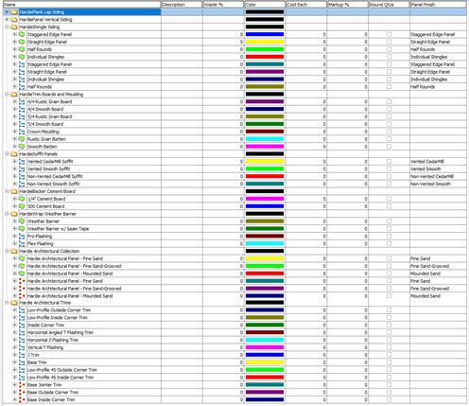Click the HardieShingle Siding folder icon

[14, 27]
